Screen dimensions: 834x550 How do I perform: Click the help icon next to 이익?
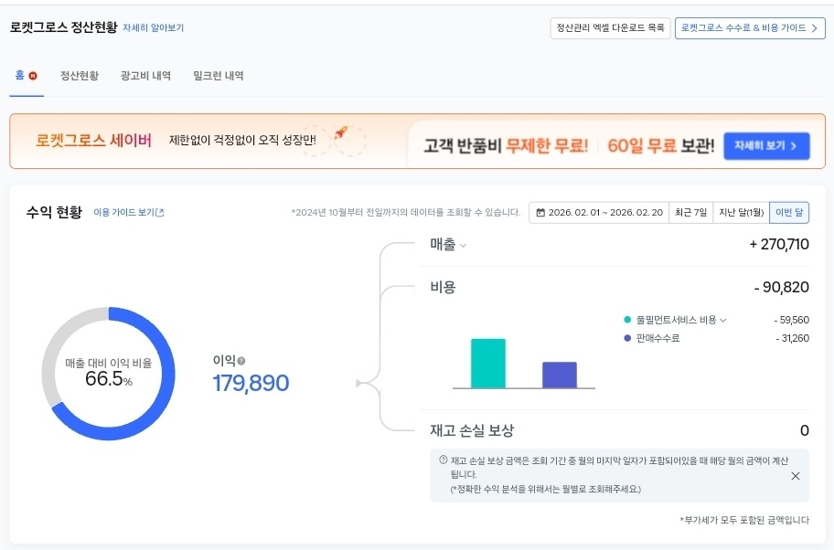[x=241, y=362]
